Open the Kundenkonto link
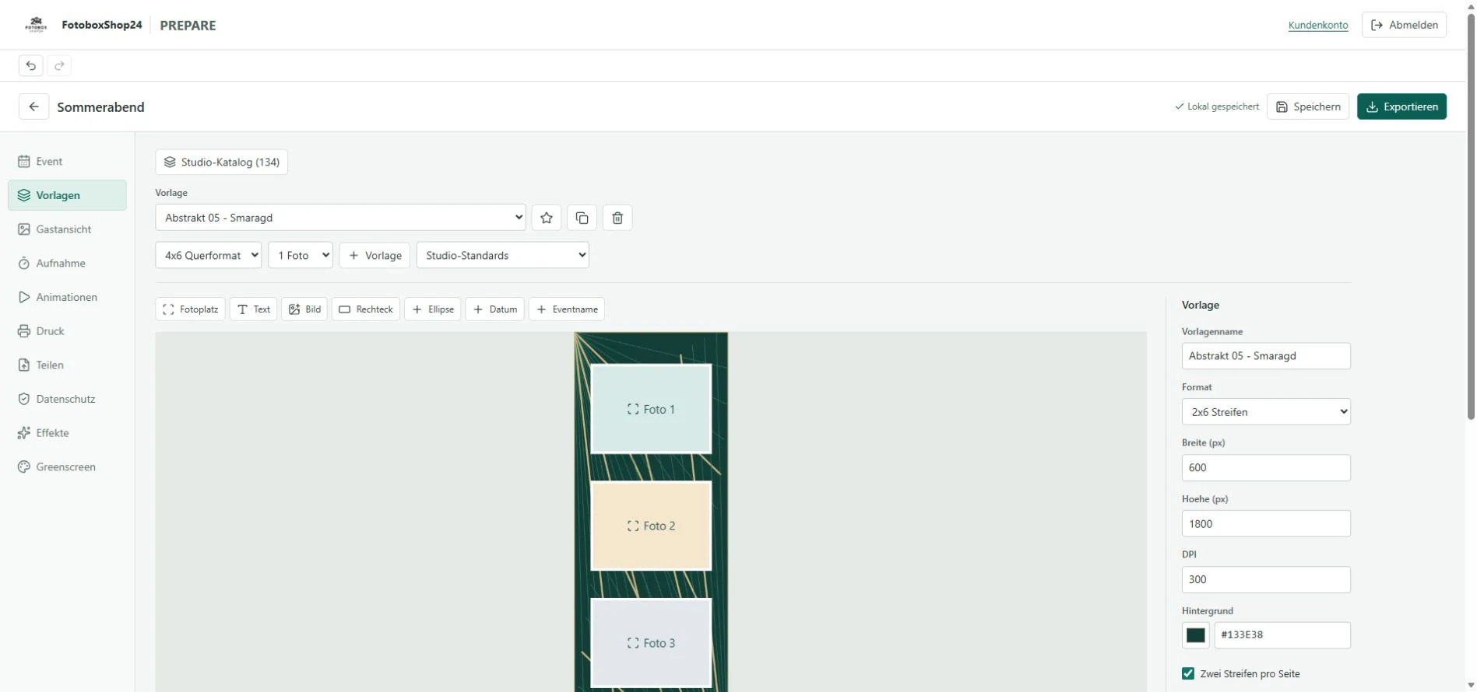 [1318, 25]
